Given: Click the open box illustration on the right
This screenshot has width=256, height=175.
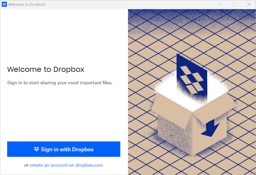Looking at the screenshot, I should click(x=193, y=104).
